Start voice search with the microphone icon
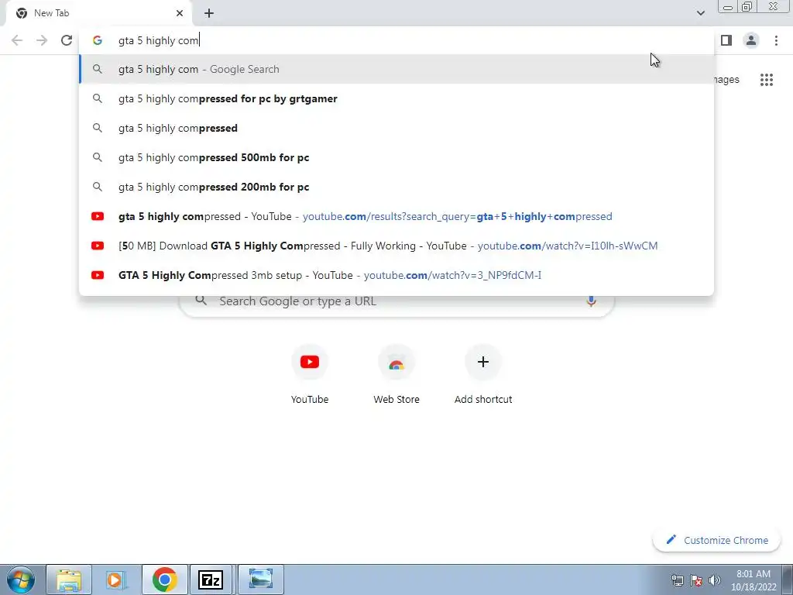 coord(591,301)
